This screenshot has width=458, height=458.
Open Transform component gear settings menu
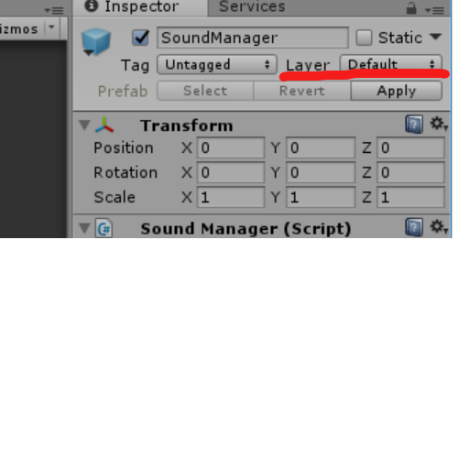point(439,124)
